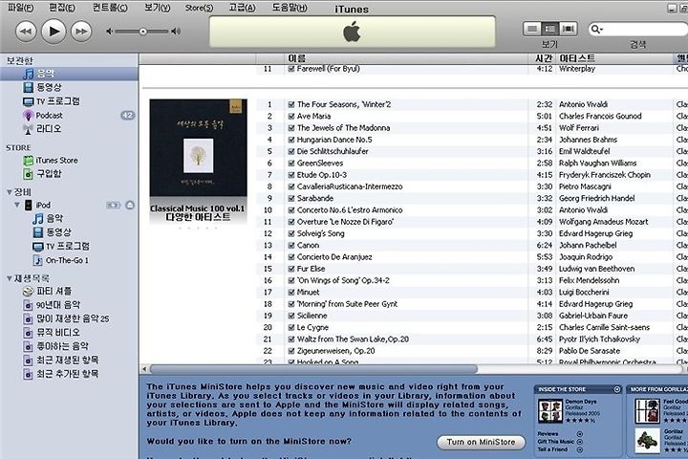
Task: Open 최근 추가된 항목 playlist
Action: point(67,374)
